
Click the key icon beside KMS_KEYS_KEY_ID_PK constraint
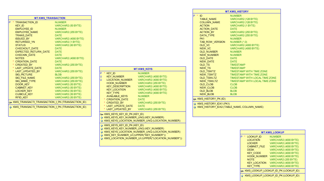point(101,114)
